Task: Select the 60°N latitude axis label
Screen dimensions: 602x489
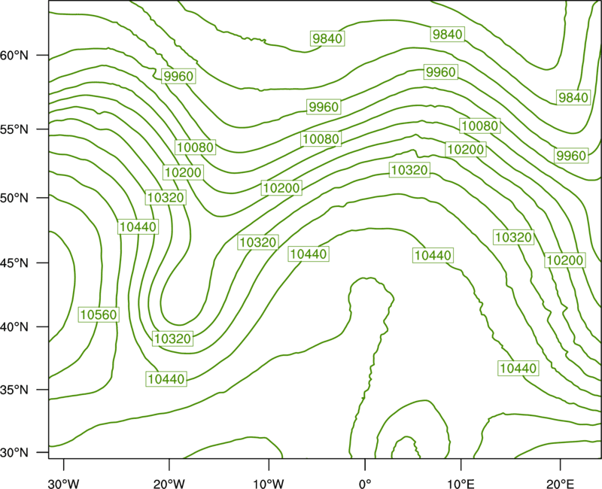Action: pos(14,56)
